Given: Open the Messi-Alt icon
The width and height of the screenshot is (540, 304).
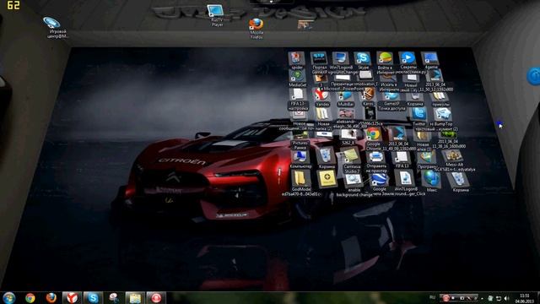Looking at the screenshot, I should (x=454, y=158).
